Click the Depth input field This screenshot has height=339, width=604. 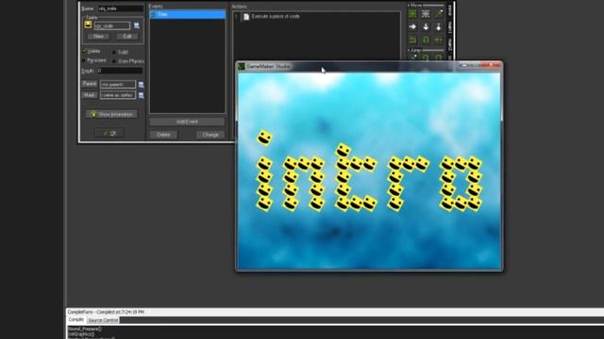click(x=120, y=71)
